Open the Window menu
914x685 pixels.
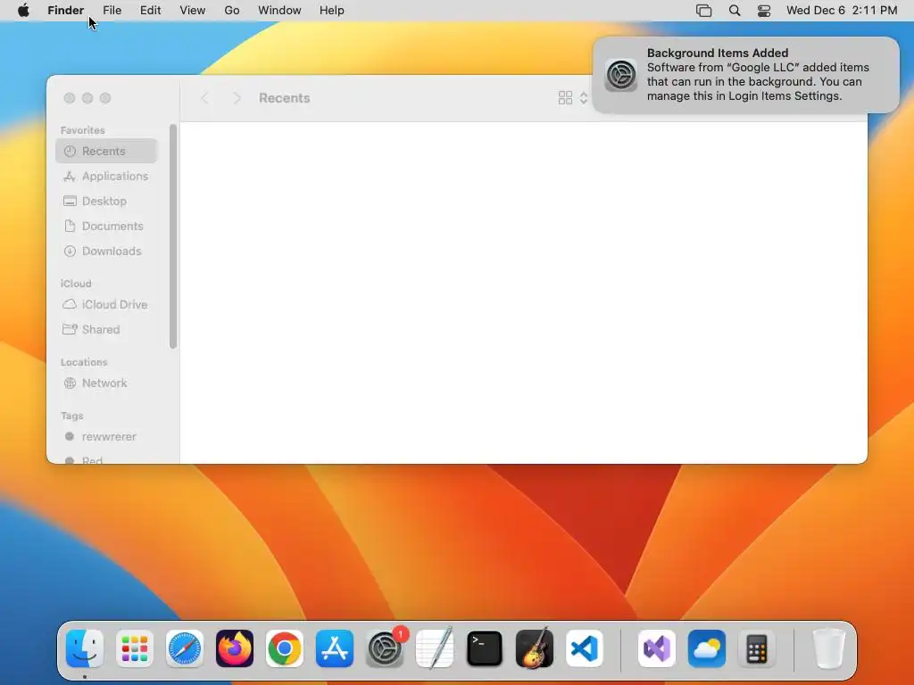click(x=279, y=11)
